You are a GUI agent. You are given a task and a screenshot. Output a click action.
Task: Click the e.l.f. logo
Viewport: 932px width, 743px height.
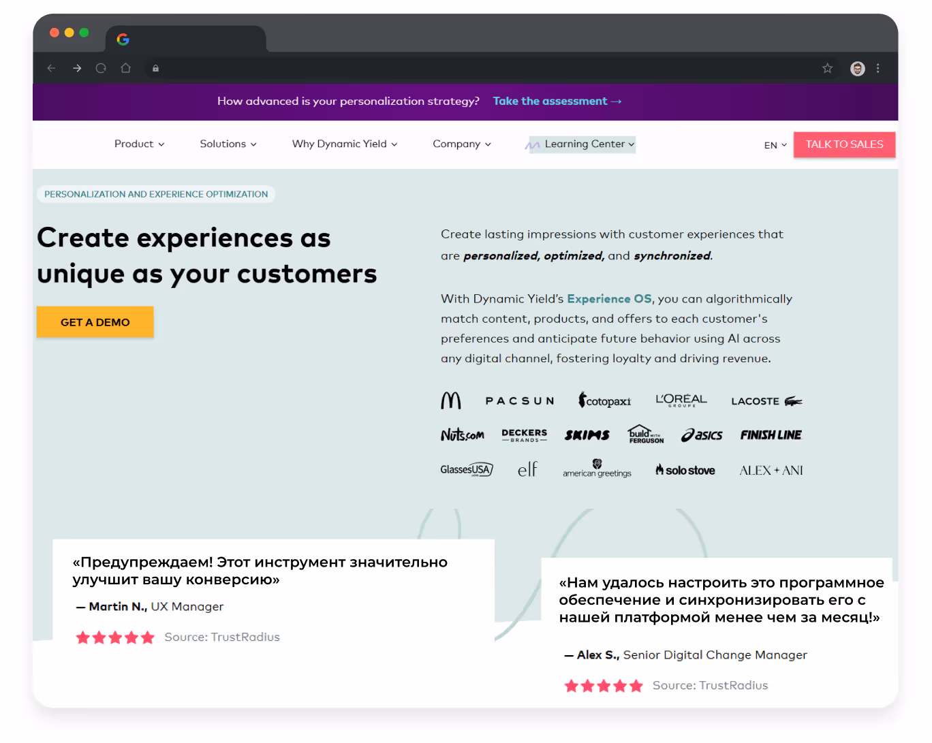528,469
